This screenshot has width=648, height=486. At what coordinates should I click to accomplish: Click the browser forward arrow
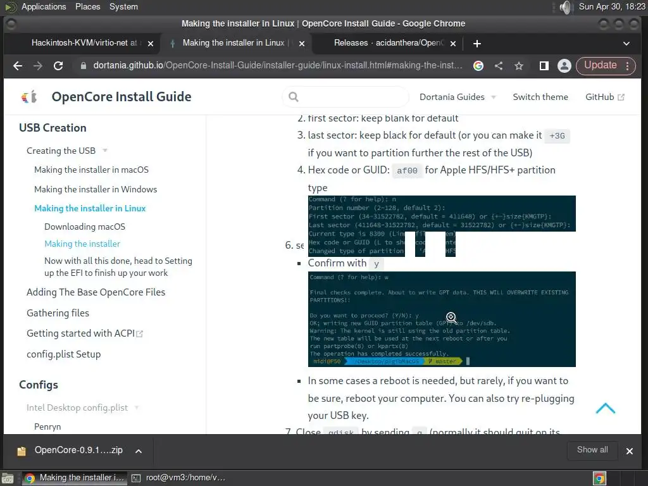coord(37,66)
